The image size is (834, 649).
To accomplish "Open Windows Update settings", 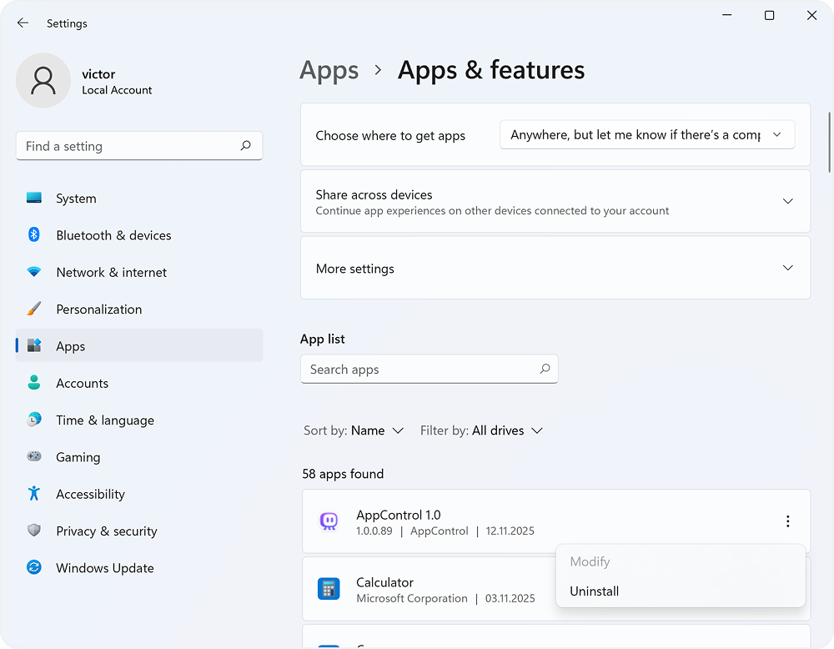I will tap(104, 567).
